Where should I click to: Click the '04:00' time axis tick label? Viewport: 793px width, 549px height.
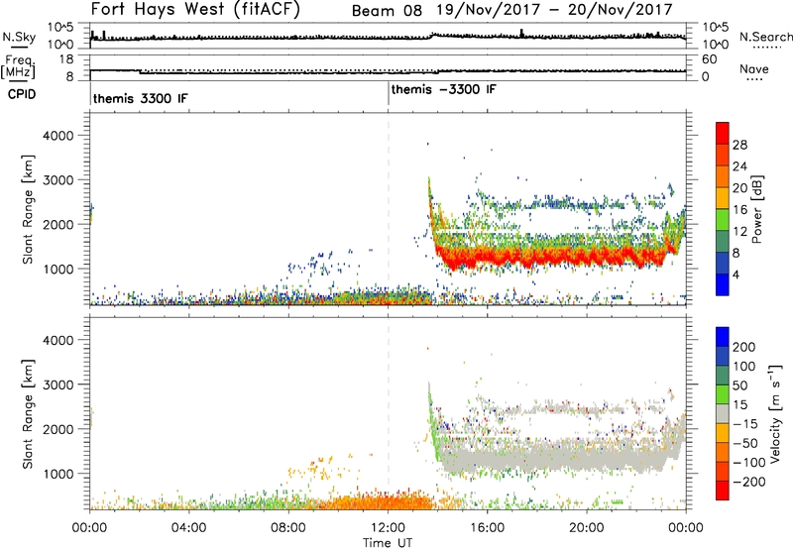[189, 528]
